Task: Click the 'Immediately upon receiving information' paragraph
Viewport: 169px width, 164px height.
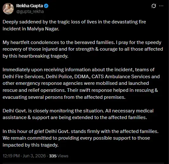Action: (81, 83)
